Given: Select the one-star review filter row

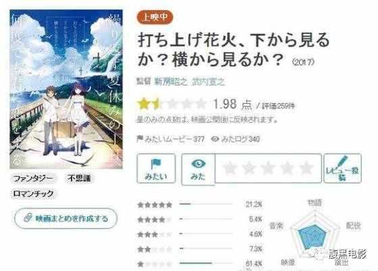Looking at the screenshot, I should (x=200, y=264).
